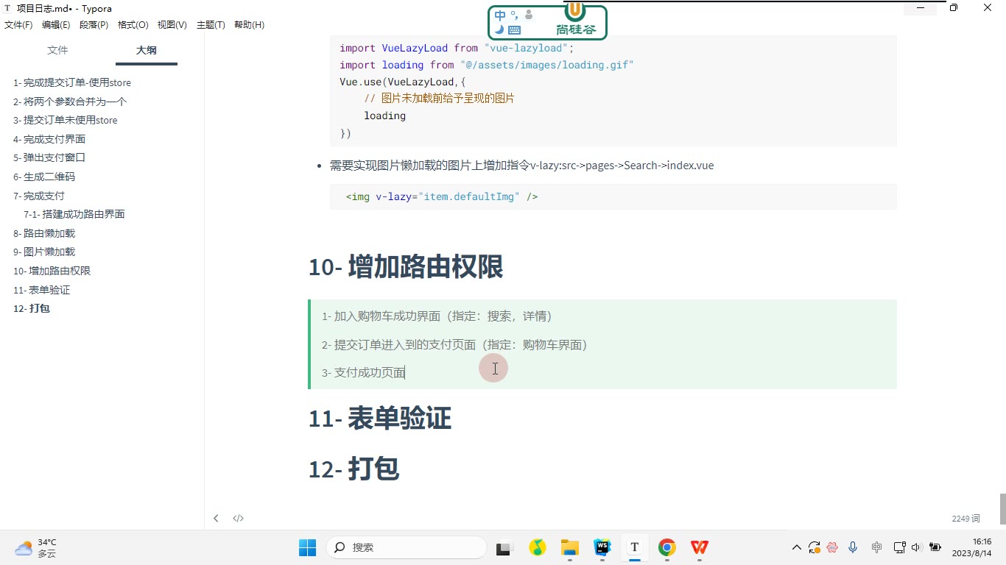Click the moon icon on IME bar
Image resolution: width=1006 pixels, height=565 pixels.
(499, 30)
